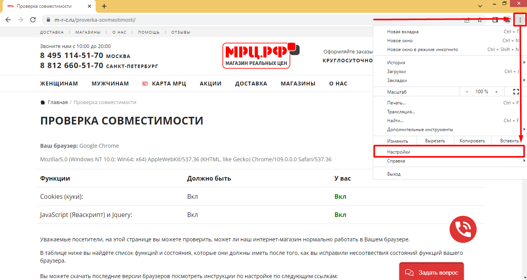Increase zoom with the plus button
This screenshot has height=280, width=527.
tap(497, 92)
